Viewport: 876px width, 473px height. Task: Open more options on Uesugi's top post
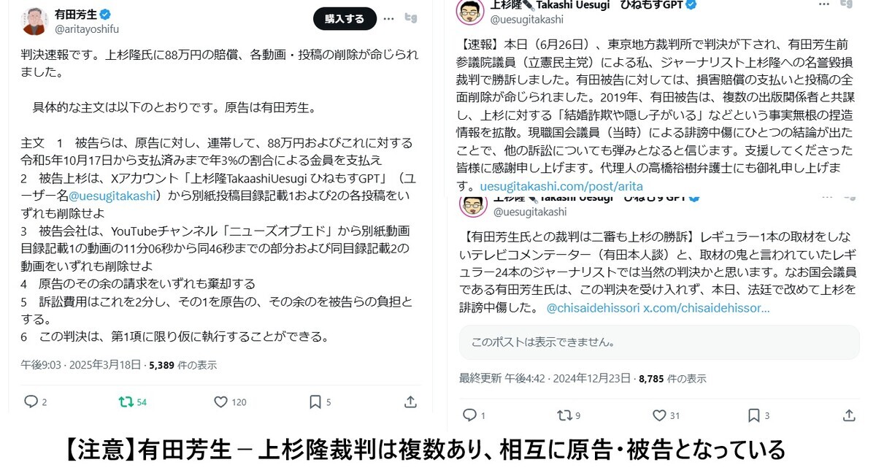pos(823,4)
